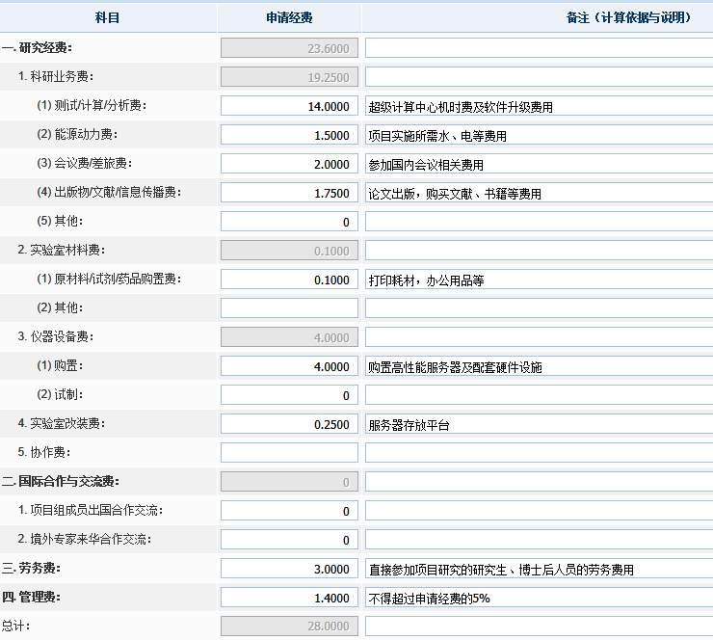Click the 项目组成员出国合作交流 amount field
Screen dimensions: 713x640
pos(289,511)
